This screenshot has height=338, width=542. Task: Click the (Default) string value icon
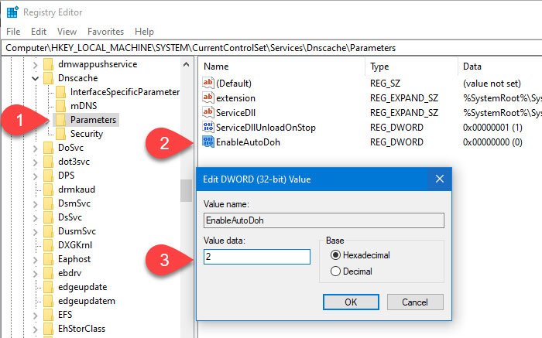[208, 83]
